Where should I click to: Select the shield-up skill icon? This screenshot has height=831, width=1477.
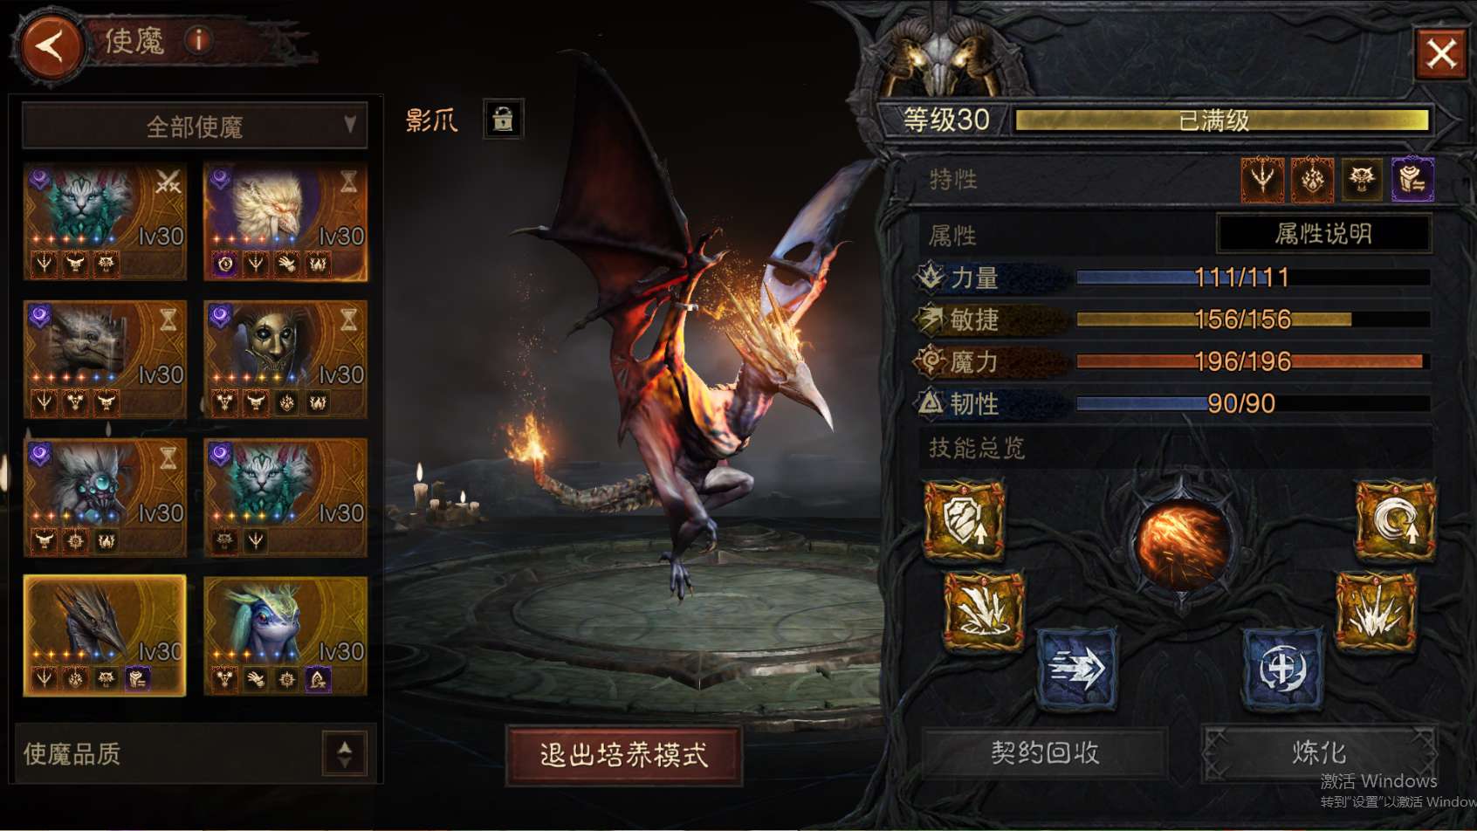pyautogui.click(x=965, y=519)
